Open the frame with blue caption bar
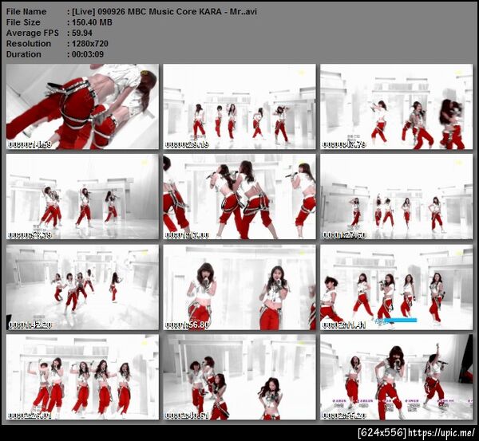Image resolution: width=479 pixels, height=441 pixels. pyautogui.click(x=397, y=287)
